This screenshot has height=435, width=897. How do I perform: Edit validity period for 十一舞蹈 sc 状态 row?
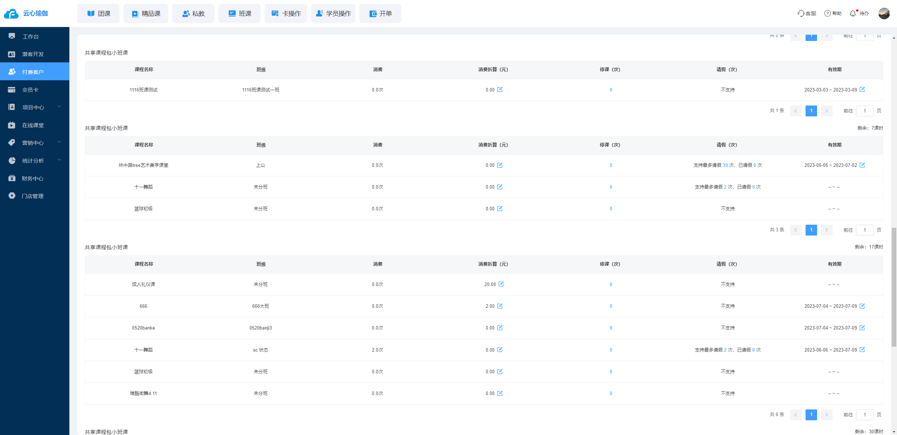point(862,349)
